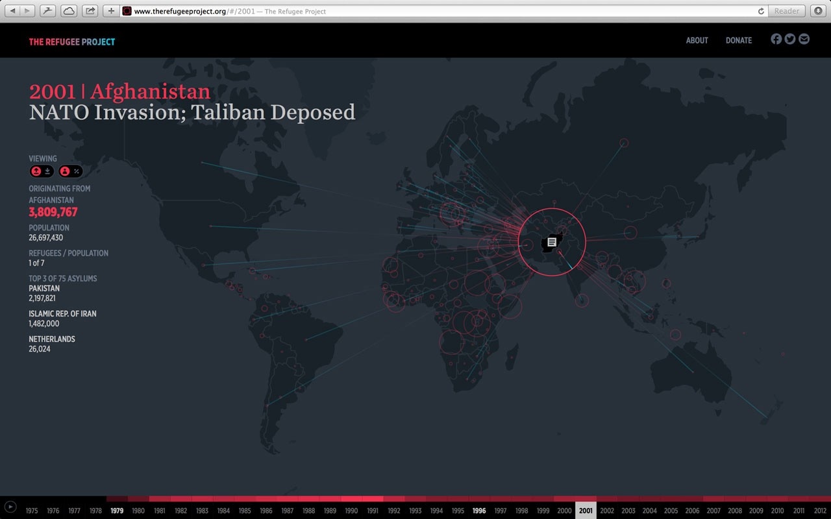Screen dimensions: 831x519
Task: Switch view to percent of population
Action: coord(77,171)
